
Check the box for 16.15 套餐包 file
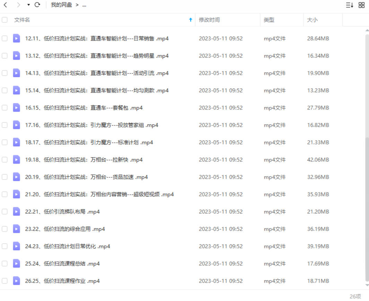[x=5, y=108]
